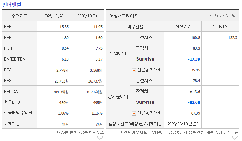The height and width of the screenshot is (141, 242).
Task: Click the PBR row label
Action: point(8,37)
